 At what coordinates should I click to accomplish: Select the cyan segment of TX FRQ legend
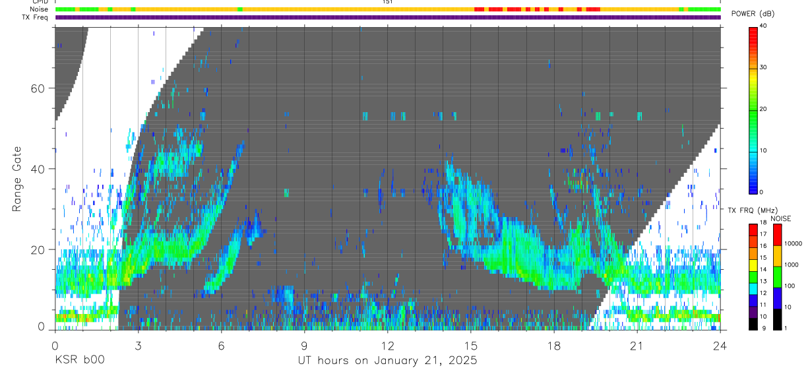pyautogui.click(x=753, y=288)
